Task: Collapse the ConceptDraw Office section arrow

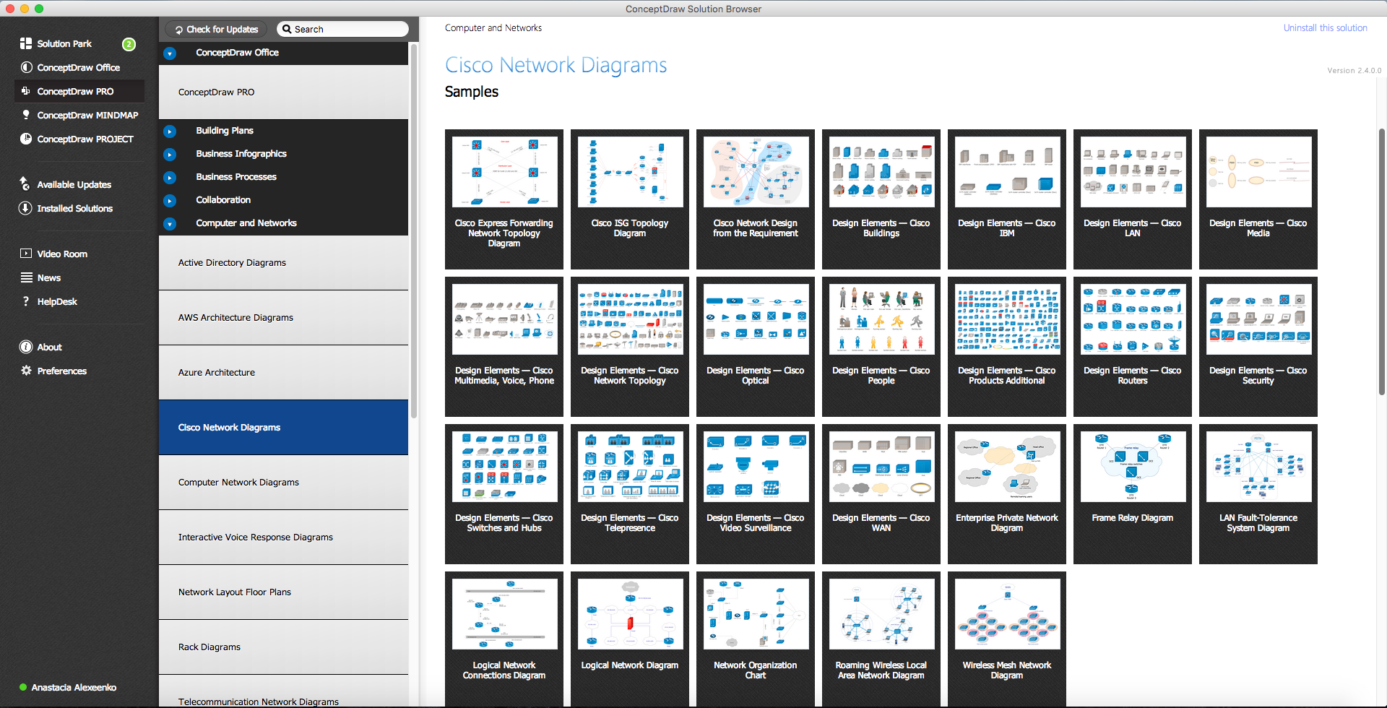Action: [x=170, y=53]
